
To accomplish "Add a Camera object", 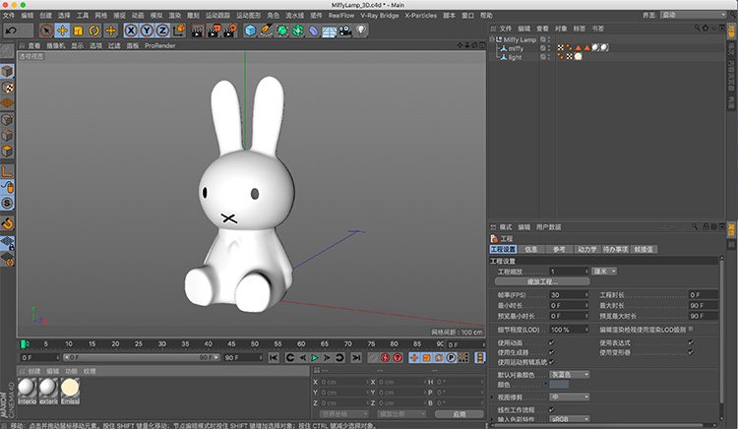I will [345, 31].
